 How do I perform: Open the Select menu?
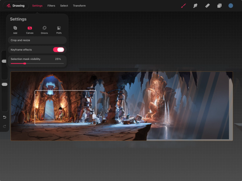tap(64, 6)
